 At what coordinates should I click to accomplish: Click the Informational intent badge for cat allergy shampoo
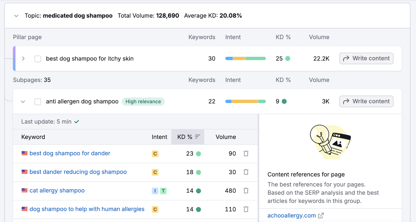155,191
